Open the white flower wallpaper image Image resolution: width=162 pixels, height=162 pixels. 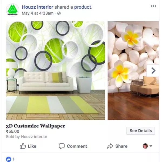pos(133,70)
